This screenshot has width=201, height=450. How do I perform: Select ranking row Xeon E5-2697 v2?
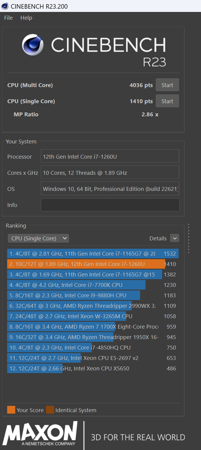93,358
